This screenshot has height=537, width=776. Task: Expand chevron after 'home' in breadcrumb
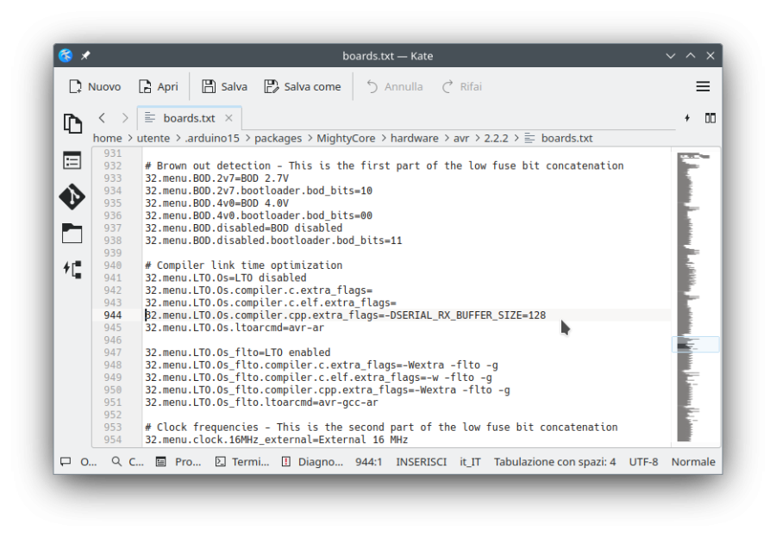tap(129, 138)
